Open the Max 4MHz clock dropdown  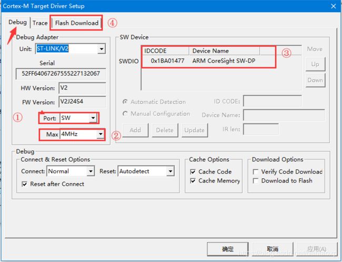click(100, 134)
